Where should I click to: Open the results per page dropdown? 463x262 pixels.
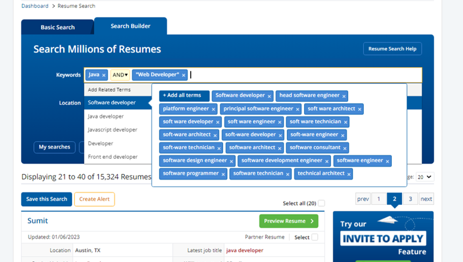(x=425, y=177)
